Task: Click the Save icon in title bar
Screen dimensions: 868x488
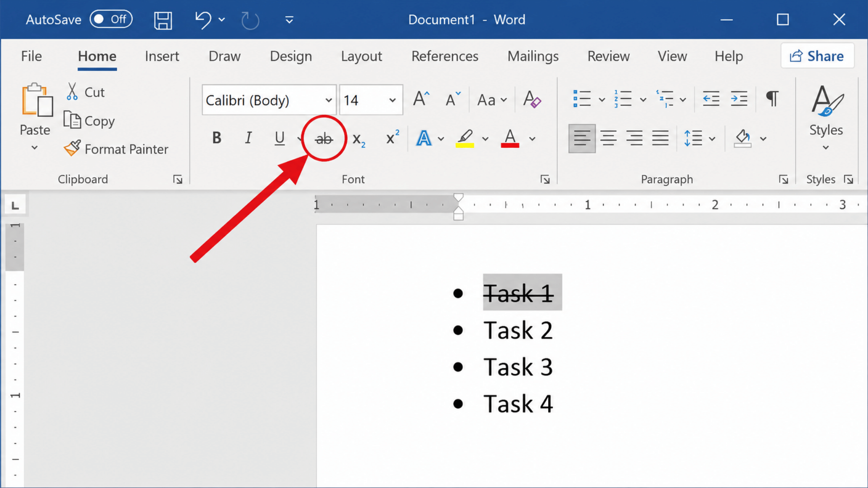Action: point(163,20)
